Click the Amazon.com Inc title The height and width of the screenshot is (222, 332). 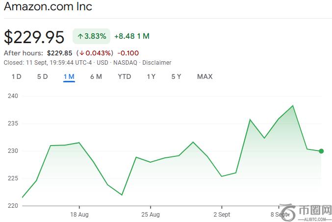tap(48, 7)
